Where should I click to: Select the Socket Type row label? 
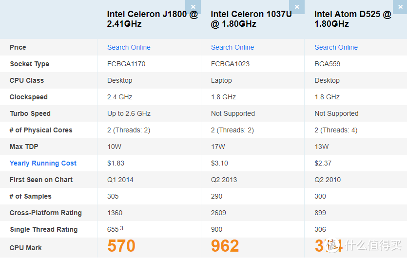30,64
